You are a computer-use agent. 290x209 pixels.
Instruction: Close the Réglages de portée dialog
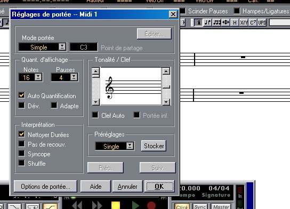[173, 14]
